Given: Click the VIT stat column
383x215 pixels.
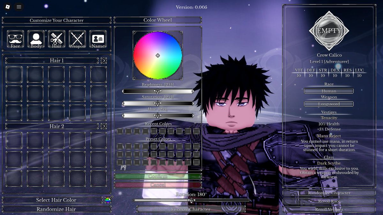Looking at the screenshot, I should click(x=299, y=73).
